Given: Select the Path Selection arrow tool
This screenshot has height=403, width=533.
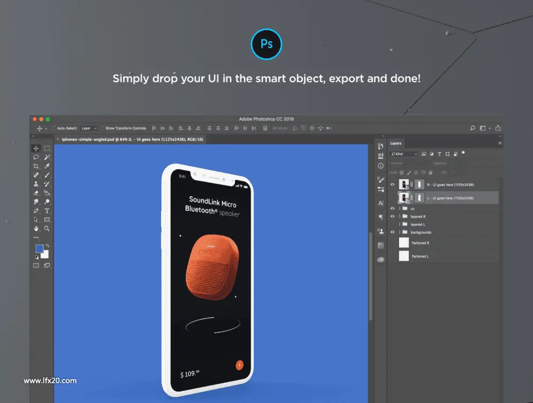Looking at the screenshot, I should pos(36,220).
